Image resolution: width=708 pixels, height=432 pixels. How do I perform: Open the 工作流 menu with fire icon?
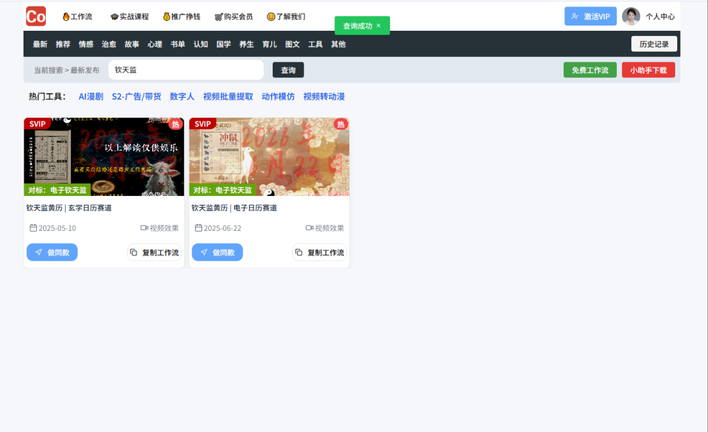[x=77, y=16]
